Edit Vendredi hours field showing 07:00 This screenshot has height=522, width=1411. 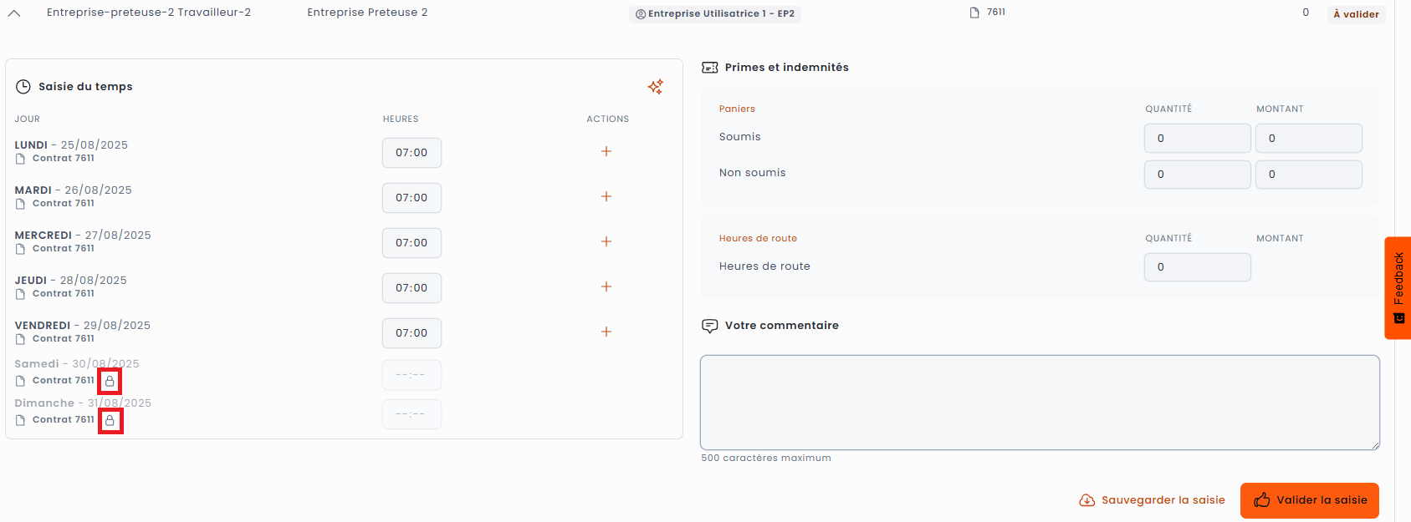click(412, 333)
